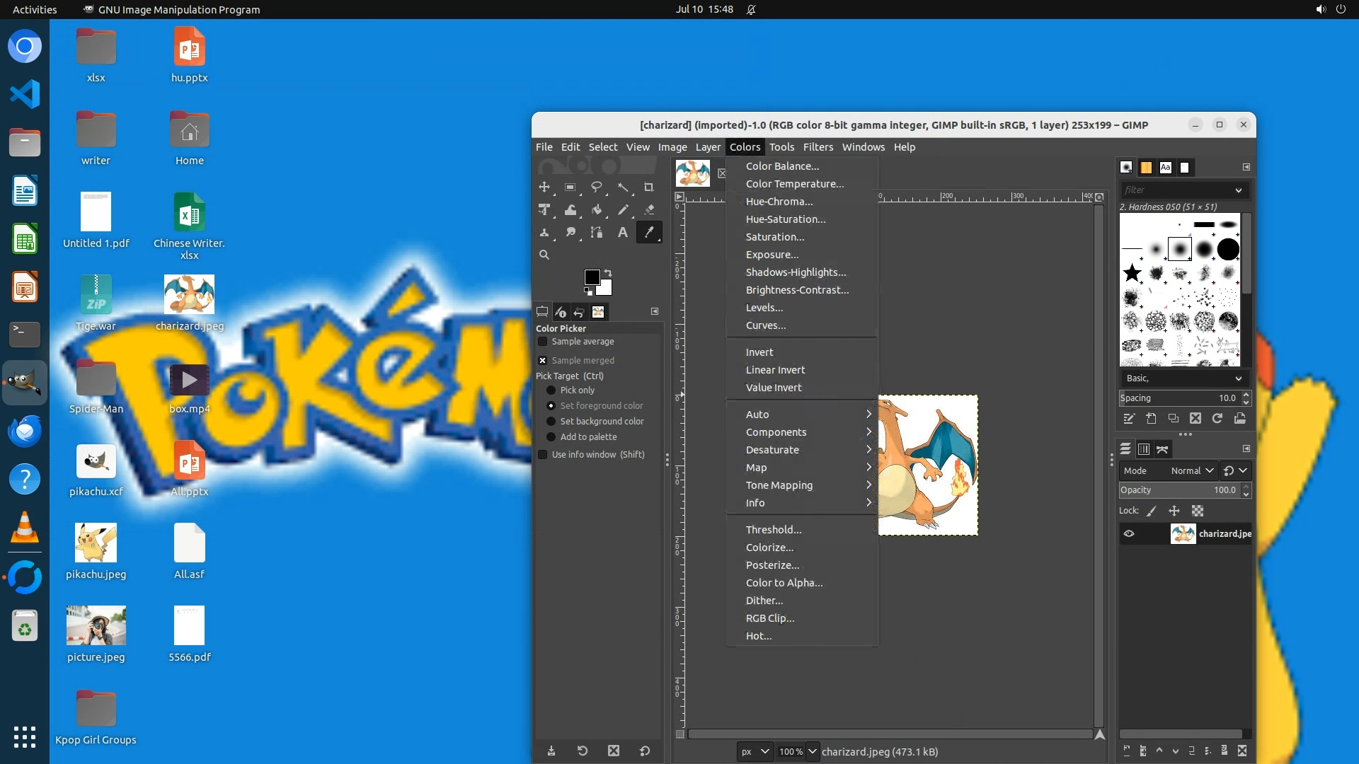The image size is (1359, 764).
Task: Check Use info window option
Action: click(543, 455)
